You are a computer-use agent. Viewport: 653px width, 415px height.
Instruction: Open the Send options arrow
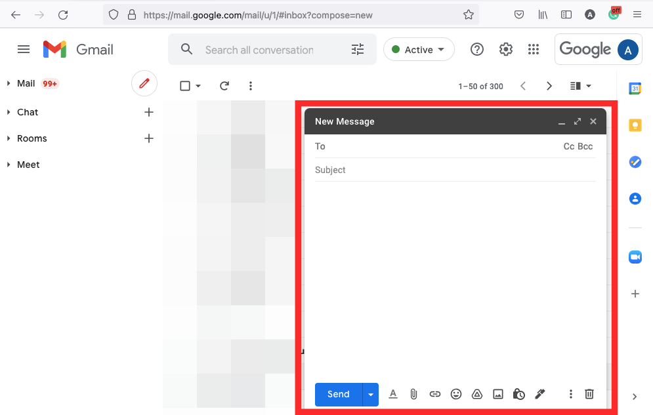point(371,394)
